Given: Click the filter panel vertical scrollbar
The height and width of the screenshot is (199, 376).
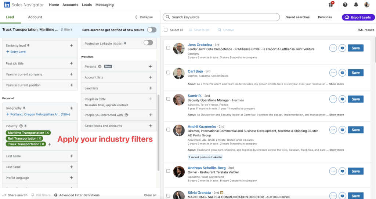Looking at the screenshot, I should point(158,132).
